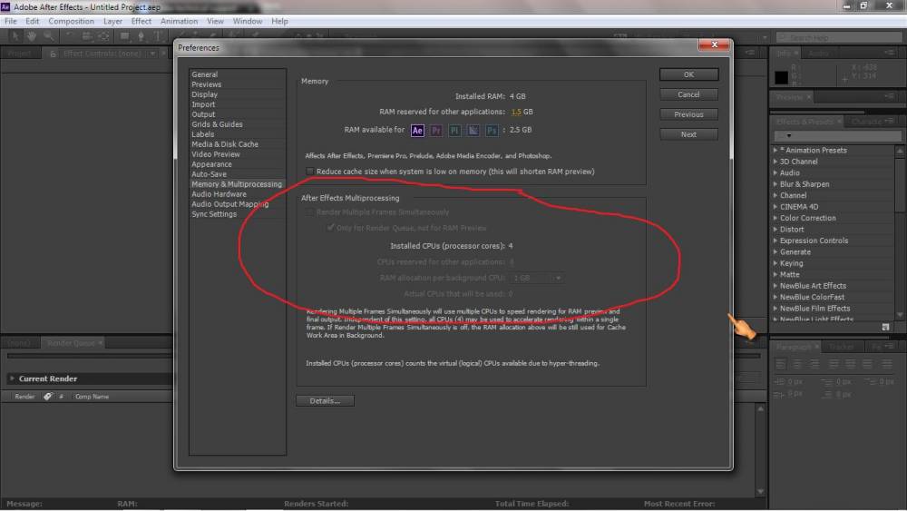Select Sync Settings preferences category

(x=214, y=214)
